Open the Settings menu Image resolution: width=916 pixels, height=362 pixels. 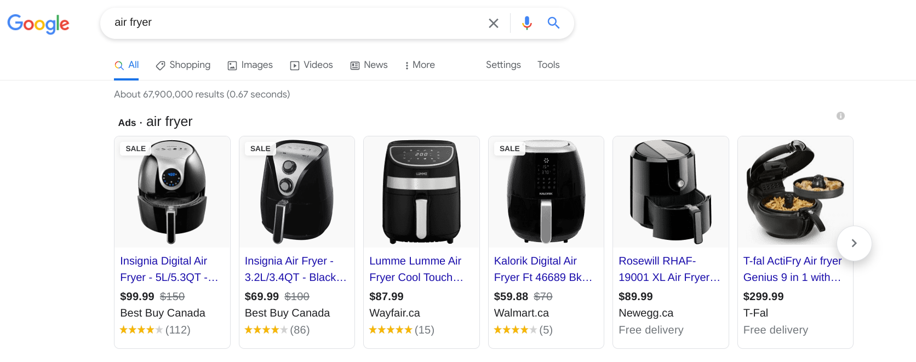[503, 65]
